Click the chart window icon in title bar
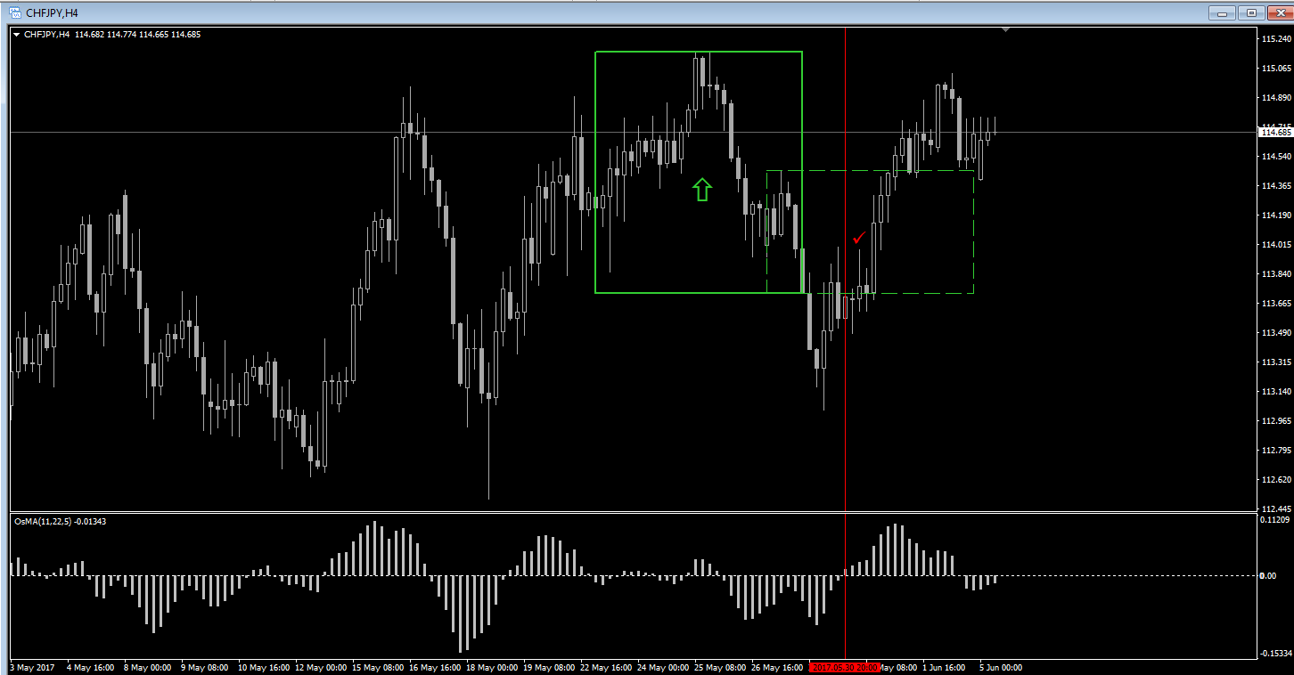The image size is (1294, 675). pos(15,12)
